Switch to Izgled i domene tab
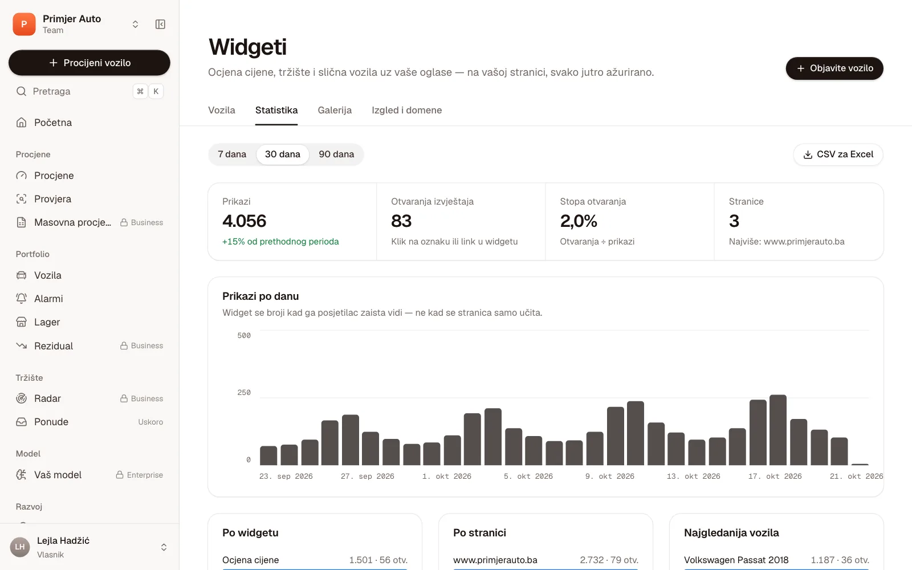Screen dimensions: 912x570 pos(407,111)
